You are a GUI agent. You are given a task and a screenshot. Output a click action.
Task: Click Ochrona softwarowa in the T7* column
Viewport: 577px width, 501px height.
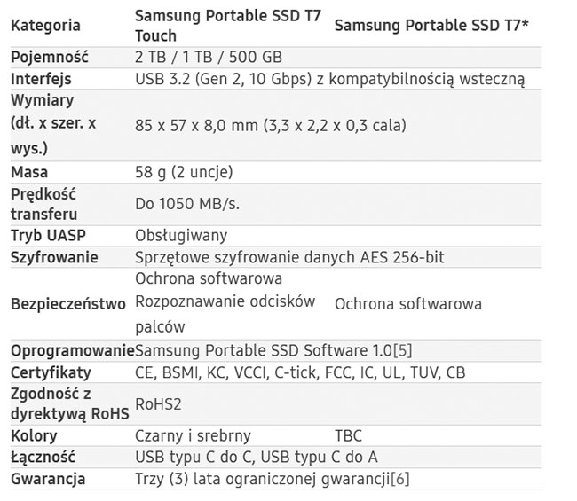coord(407,304)
